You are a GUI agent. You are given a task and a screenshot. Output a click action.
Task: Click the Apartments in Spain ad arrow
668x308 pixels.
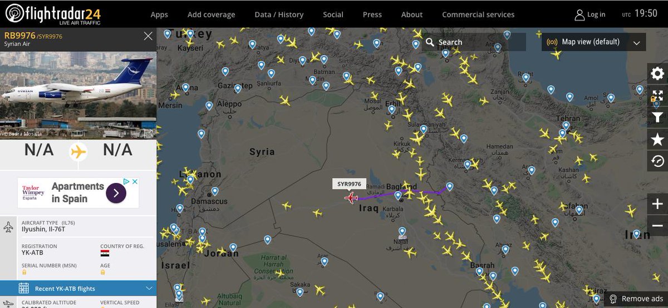[116, 193]
